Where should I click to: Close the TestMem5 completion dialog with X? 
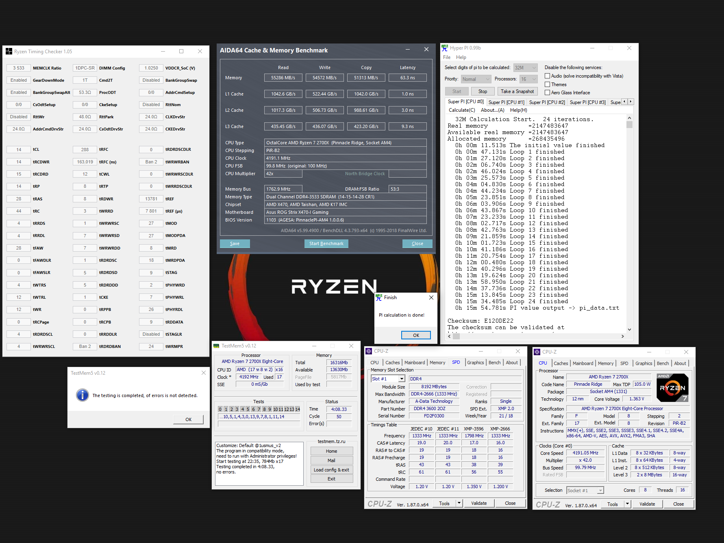(x=204, y=373)
